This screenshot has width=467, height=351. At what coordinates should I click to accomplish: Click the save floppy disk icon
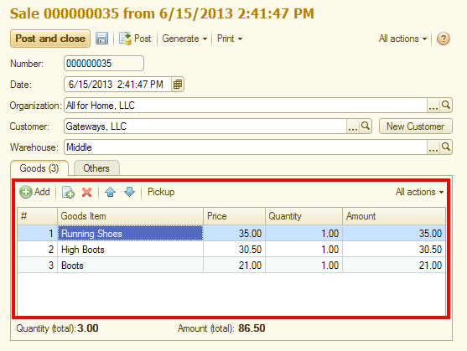tap(101, 39)
